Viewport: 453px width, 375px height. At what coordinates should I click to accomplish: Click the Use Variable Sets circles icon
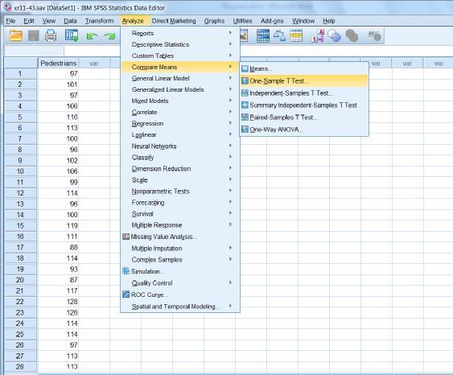[334, 36]
